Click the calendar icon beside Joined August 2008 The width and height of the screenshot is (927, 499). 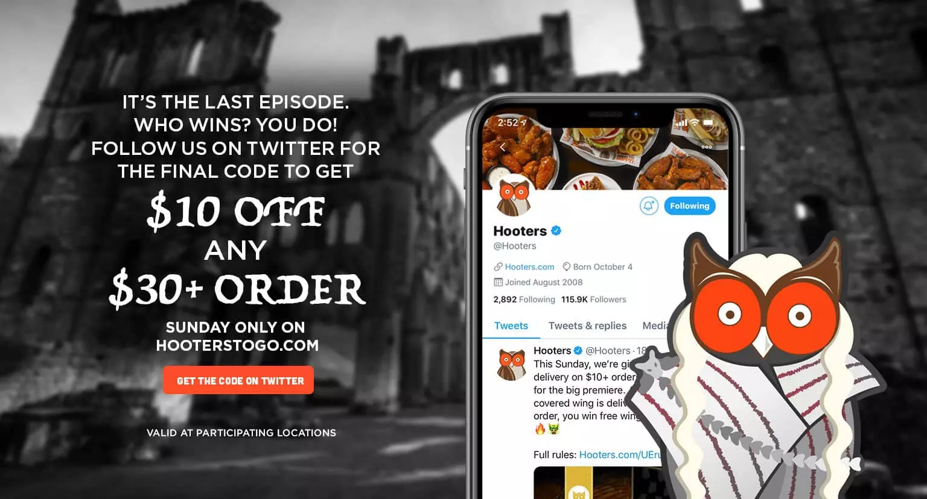pos(499,282)
